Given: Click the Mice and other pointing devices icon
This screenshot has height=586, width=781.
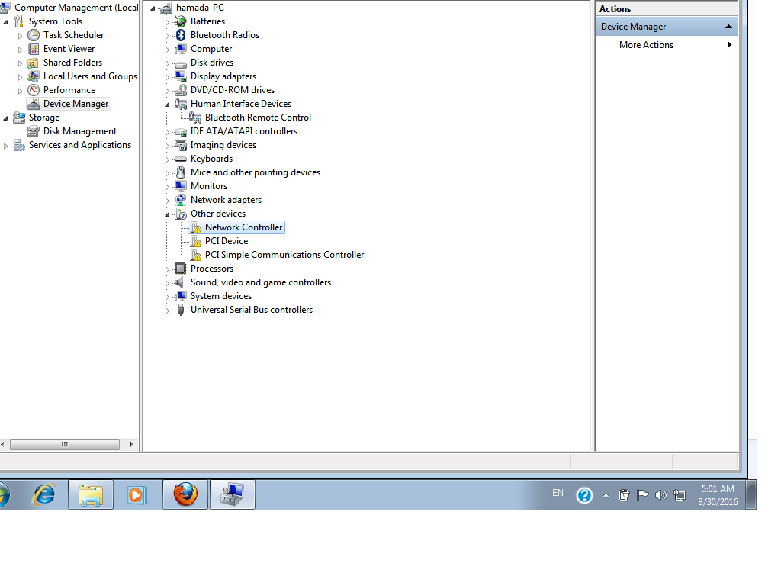Looking at the screenshot, I should (x=180, y=172).
